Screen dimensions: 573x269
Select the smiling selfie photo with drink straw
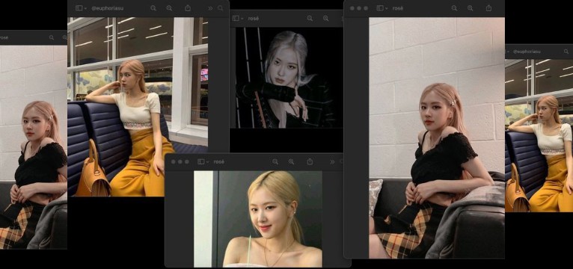(x=258, y=219)
